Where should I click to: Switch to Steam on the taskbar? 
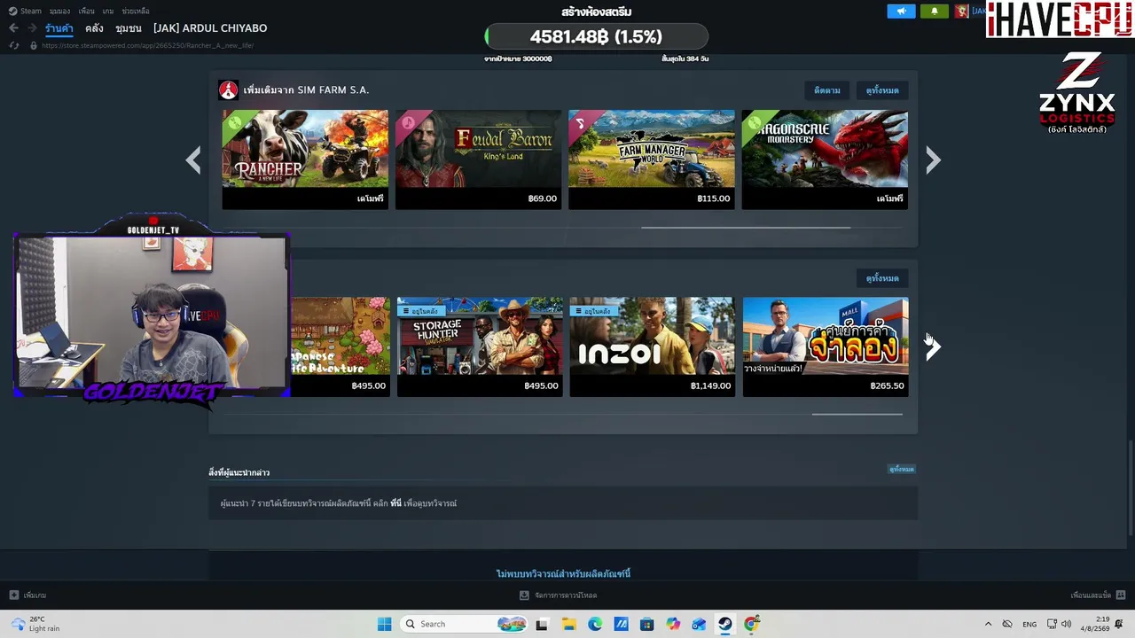pyautogui.click(x=725, y=624)
